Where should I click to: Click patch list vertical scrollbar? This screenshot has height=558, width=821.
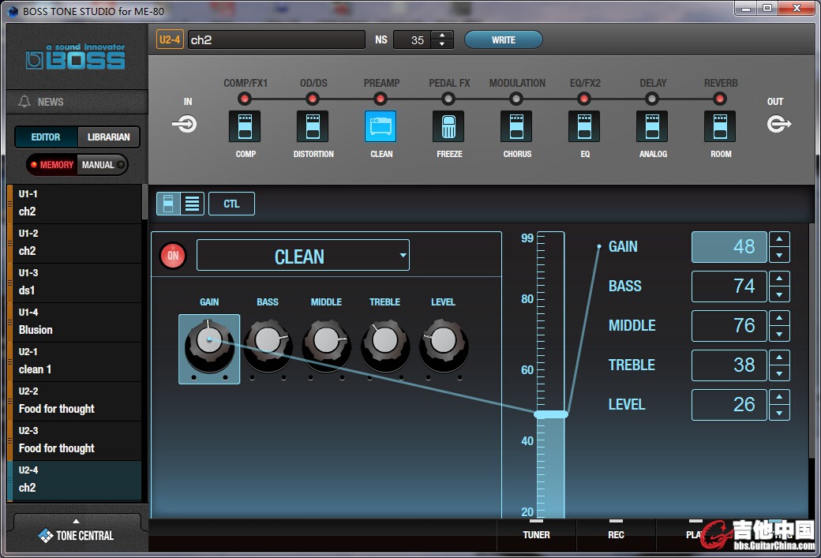pos(144,201)
